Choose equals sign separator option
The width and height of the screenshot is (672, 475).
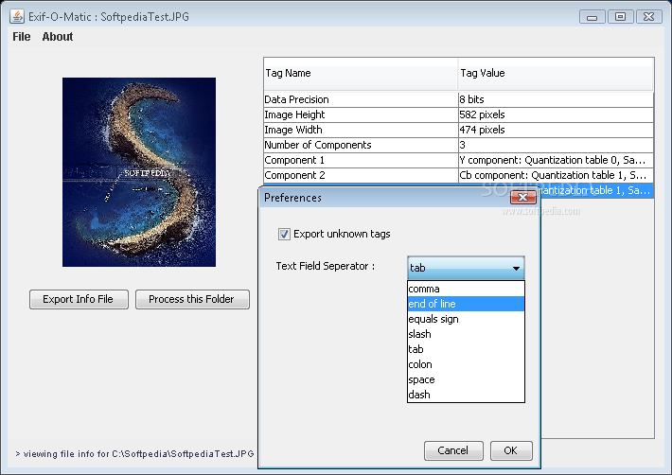466,319
